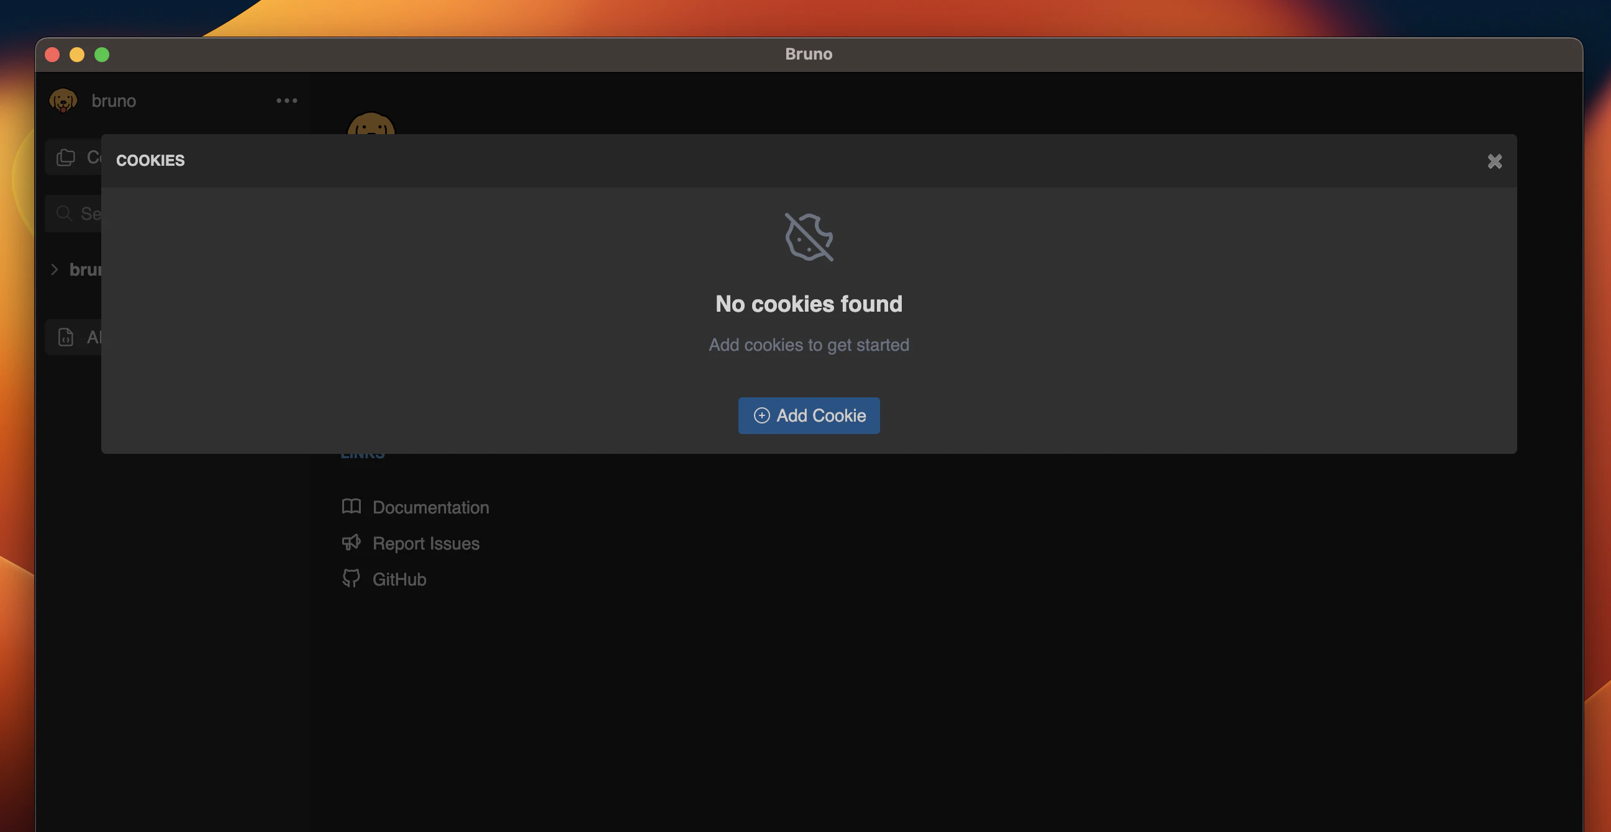The image size is (1611, 832).
Task: Click the API spec file icon
Action: point(66,338)
